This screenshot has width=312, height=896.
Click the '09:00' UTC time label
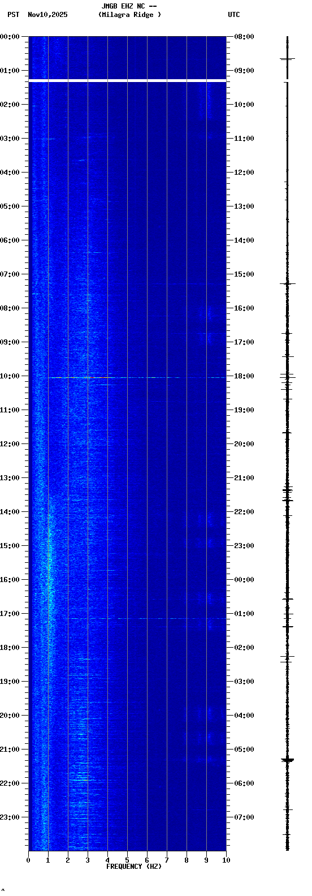pyautogui.click(x=244, y=71)
